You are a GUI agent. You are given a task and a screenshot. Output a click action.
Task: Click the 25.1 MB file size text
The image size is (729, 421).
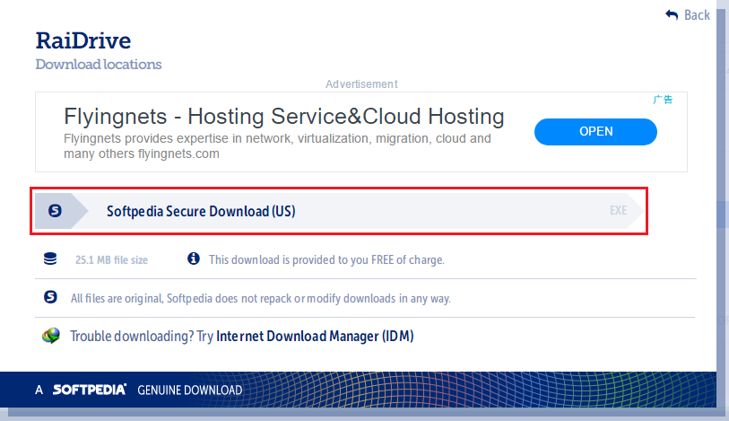point(111,260)
